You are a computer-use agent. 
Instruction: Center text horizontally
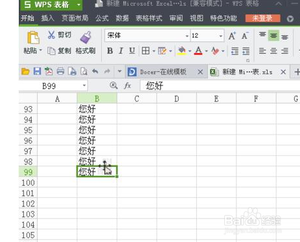pos(273,51)
